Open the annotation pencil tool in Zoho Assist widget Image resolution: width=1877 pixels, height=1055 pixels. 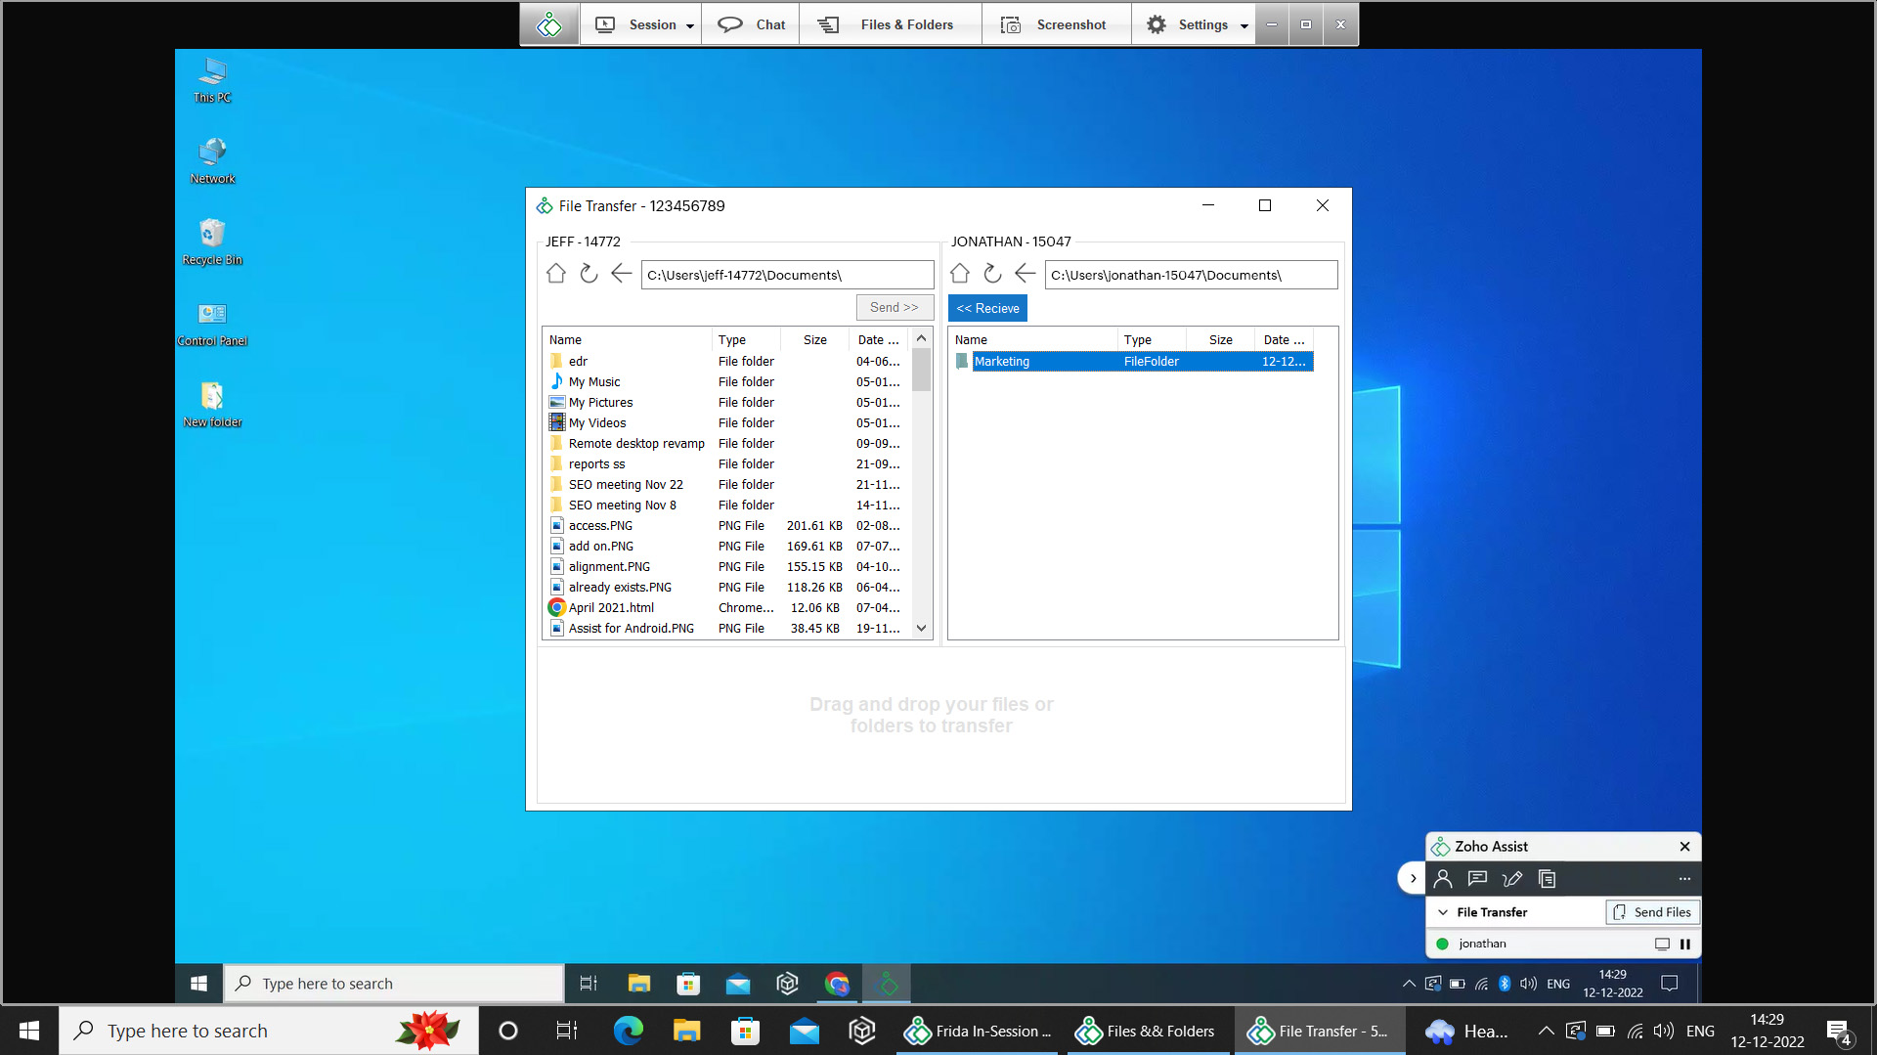point(1512,878)
